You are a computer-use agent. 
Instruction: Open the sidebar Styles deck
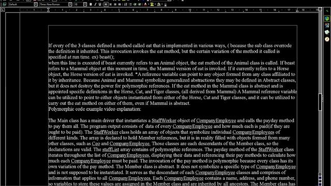pyautogui.click(x=327, y=25)
